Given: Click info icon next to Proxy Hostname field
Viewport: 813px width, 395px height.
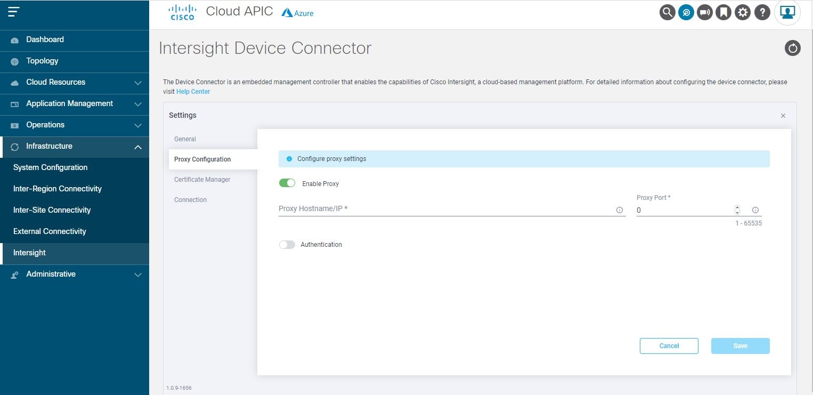Looking at the screenshot, I should 620,210.
